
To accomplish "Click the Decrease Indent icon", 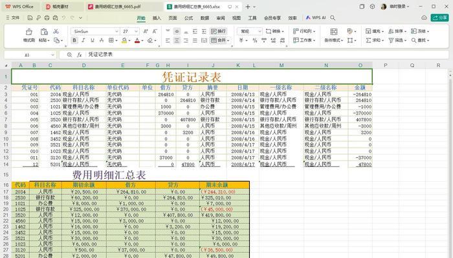I will 195,31.
